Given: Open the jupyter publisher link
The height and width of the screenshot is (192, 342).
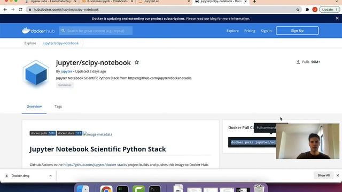Looking at the screenshot, I should click(66, 71).
